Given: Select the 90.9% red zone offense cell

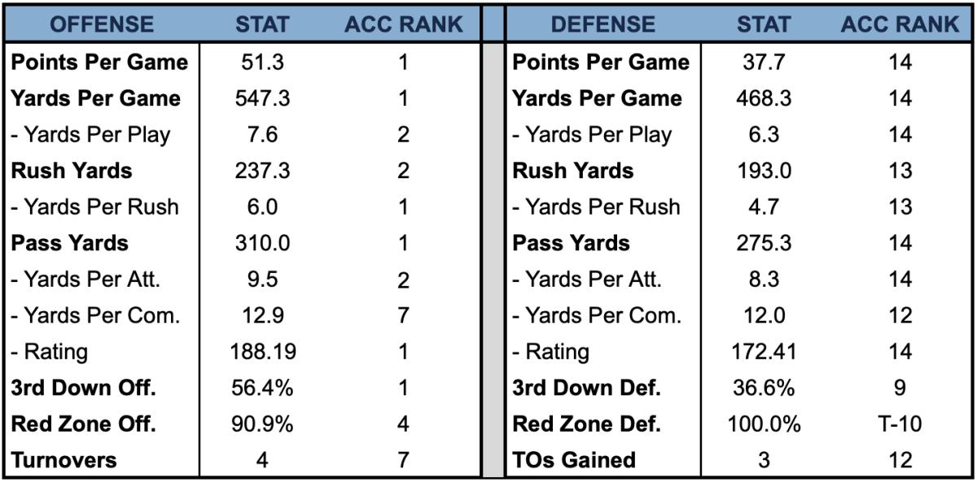Looking at the screenshot, I should click(x=262, y=424).
